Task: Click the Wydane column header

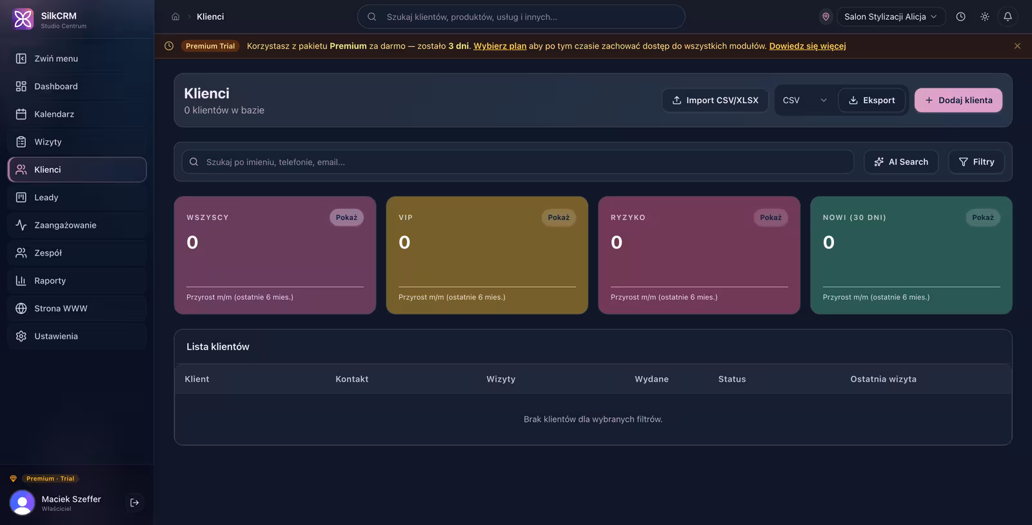Action: point(651,379)
